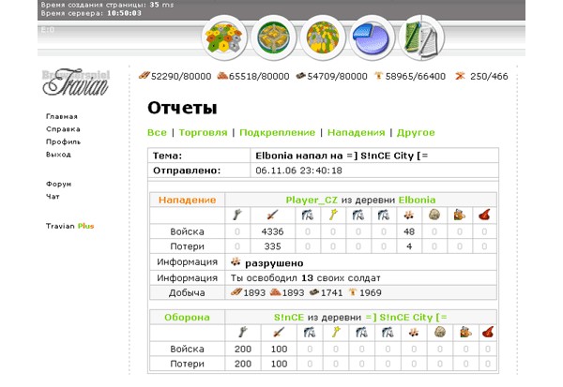Open Справка in the sidebar
Image resolution: width=563 pixels, height=387 pixels.
tap(63, 129)
